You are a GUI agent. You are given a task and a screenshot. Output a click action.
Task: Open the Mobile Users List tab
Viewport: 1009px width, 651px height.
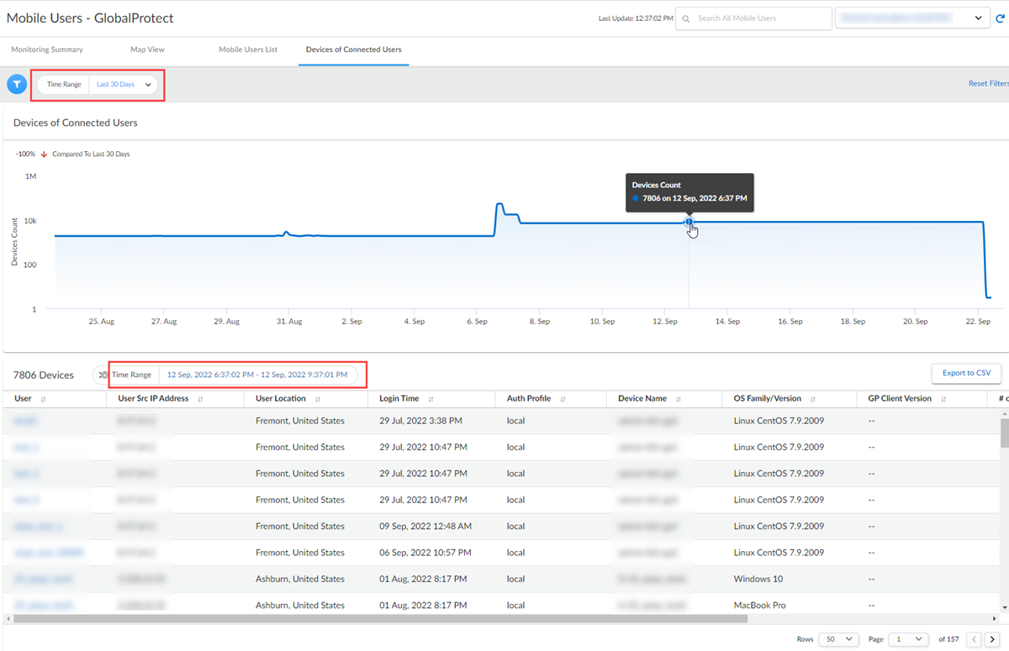(x=248, y=50)
